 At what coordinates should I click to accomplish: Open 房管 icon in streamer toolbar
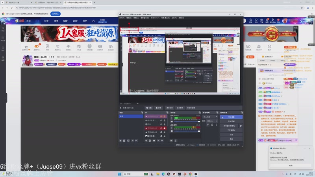click(47, 47)
